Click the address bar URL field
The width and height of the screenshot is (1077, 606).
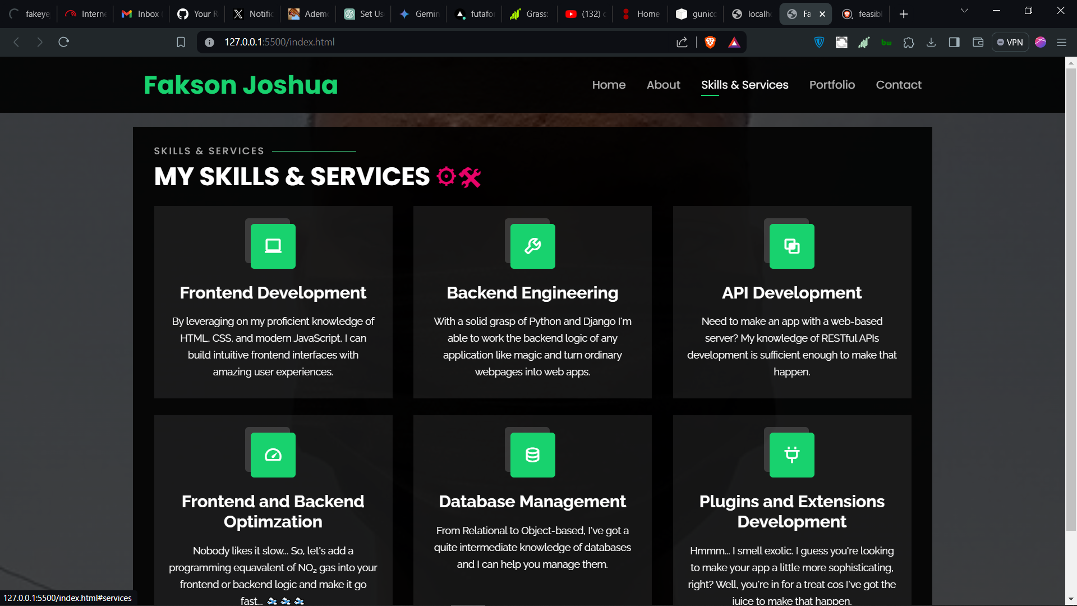[x=443, y=42]
